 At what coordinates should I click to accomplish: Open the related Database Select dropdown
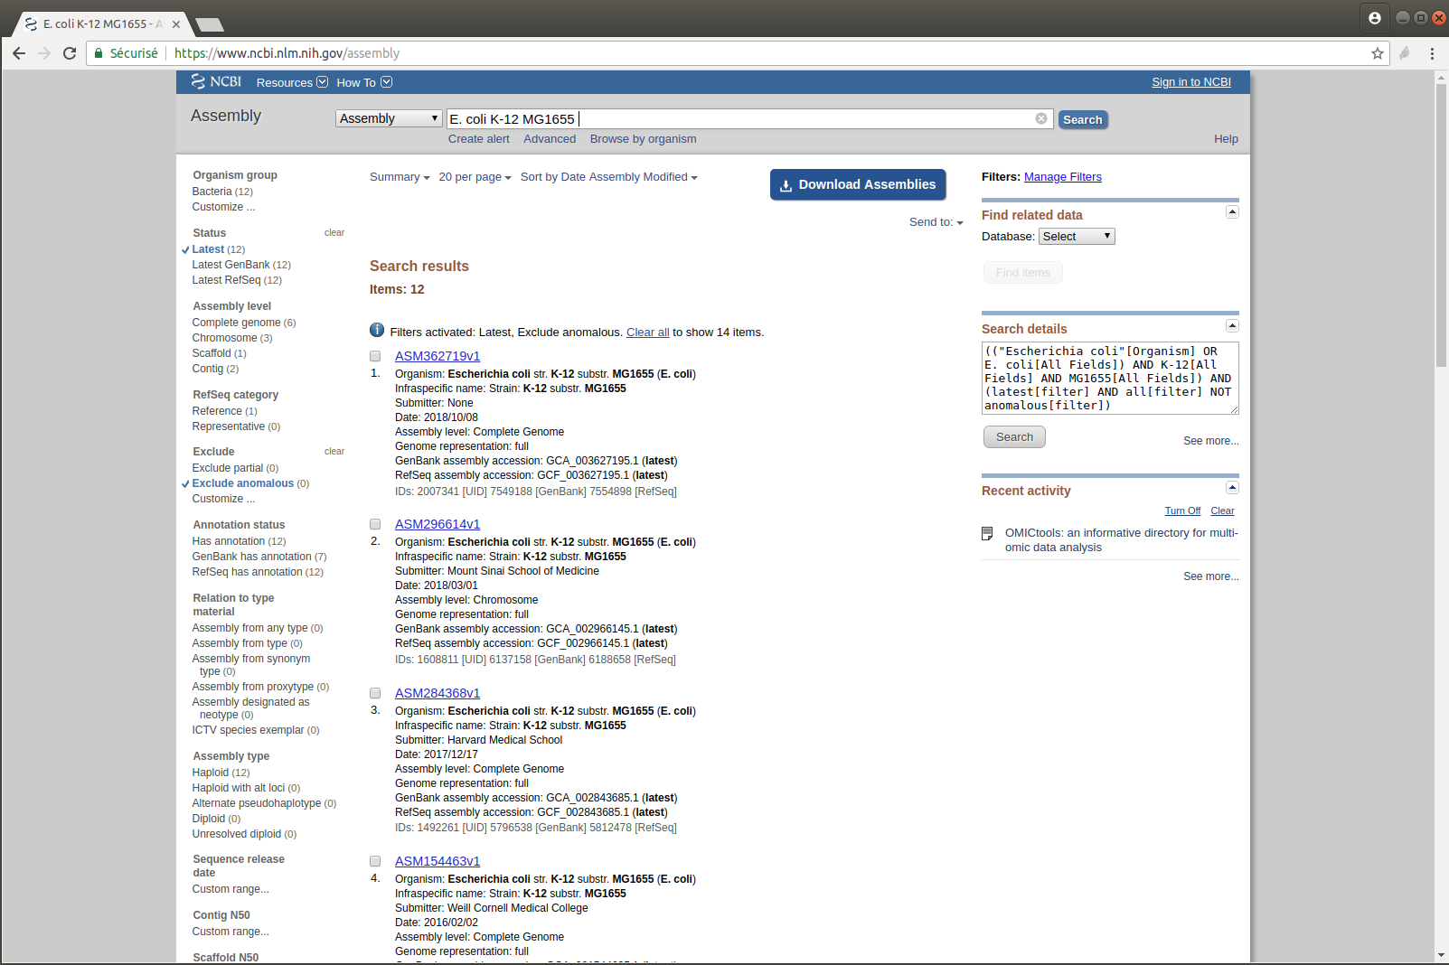(x=1077, y=237)
